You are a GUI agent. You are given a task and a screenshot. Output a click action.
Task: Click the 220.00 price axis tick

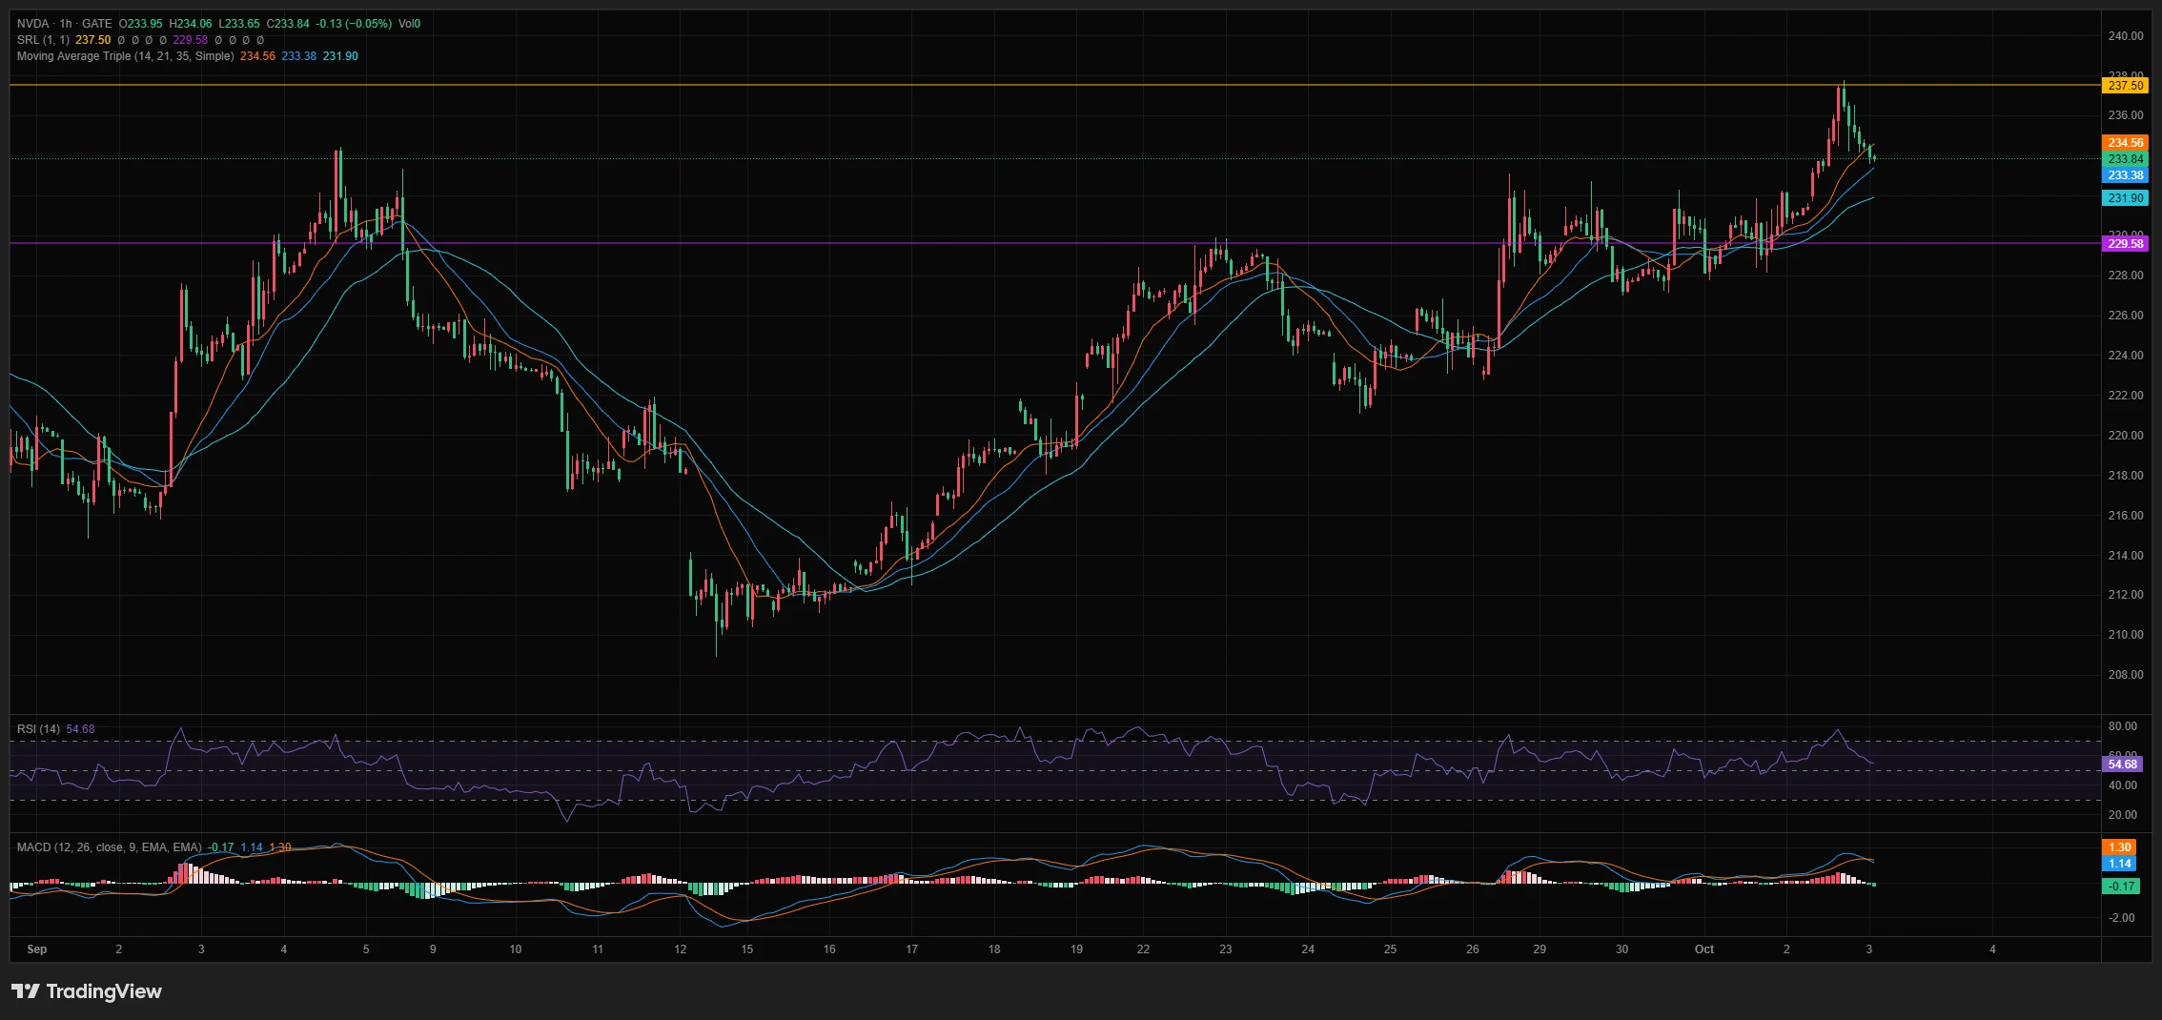tap(2126, 436)
